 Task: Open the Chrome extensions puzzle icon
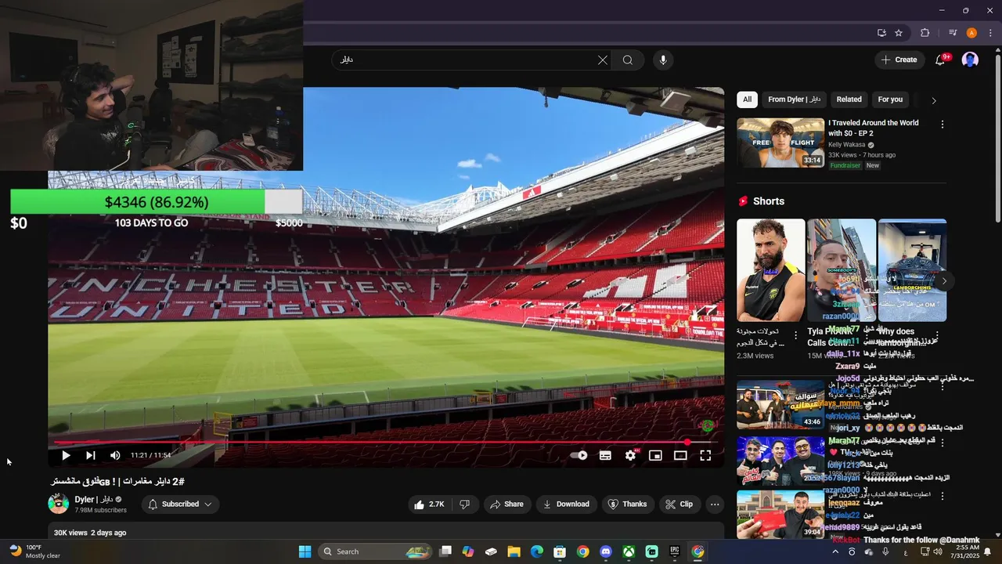925,33
